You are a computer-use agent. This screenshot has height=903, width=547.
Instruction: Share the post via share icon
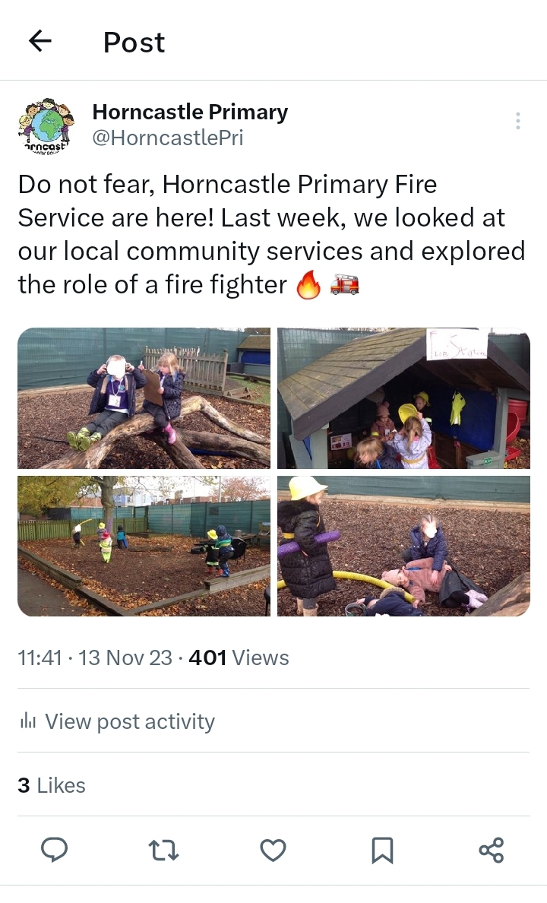(491, 851)
